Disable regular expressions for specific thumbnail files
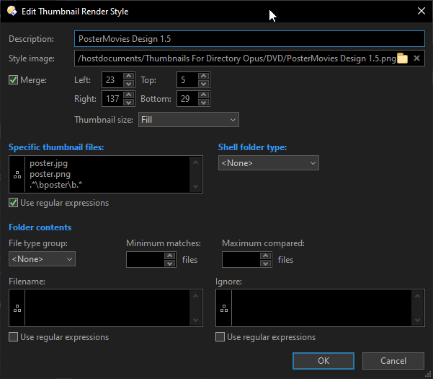This screenshot has height=379, width=433. click(13, 203)
